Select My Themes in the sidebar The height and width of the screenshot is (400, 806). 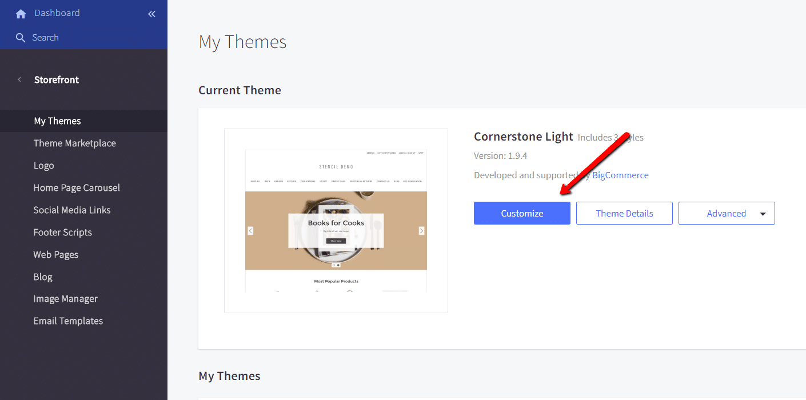tap(57, 121)
